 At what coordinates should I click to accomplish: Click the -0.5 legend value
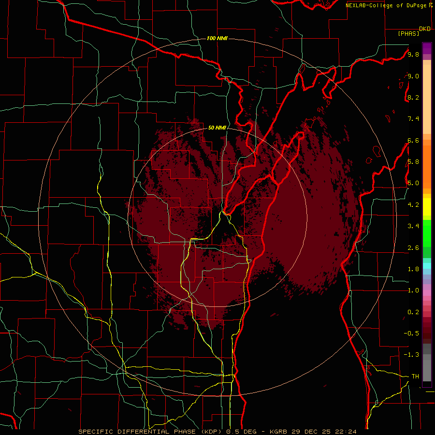pos(412,333)
